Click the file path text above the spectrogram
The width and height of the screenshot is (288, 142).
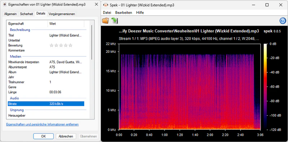click(x=189, y=31)
